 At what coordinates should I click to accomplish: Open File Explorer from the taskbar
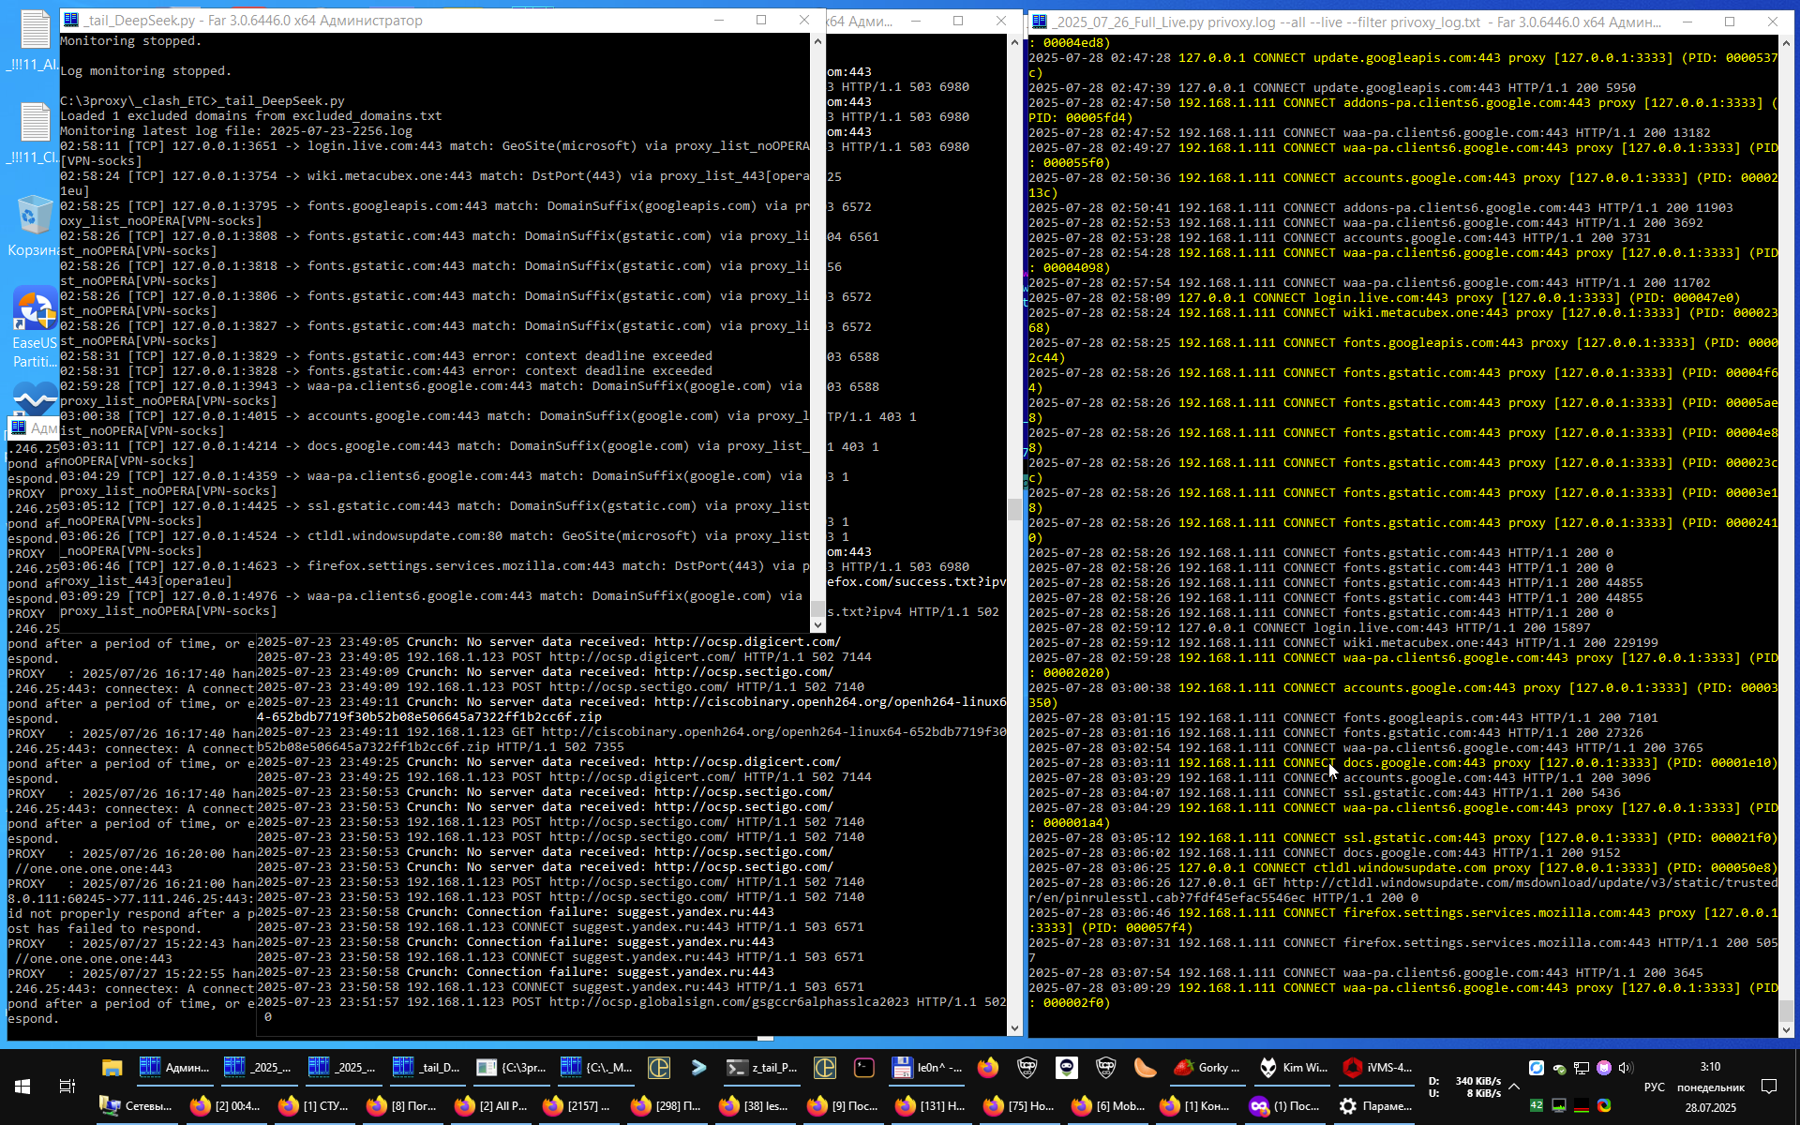[x=112, y=1067]
